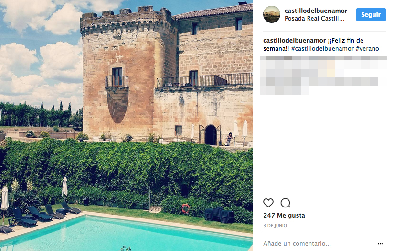
Task: Open the three-dot more options menu
Action: coord(381,244)
